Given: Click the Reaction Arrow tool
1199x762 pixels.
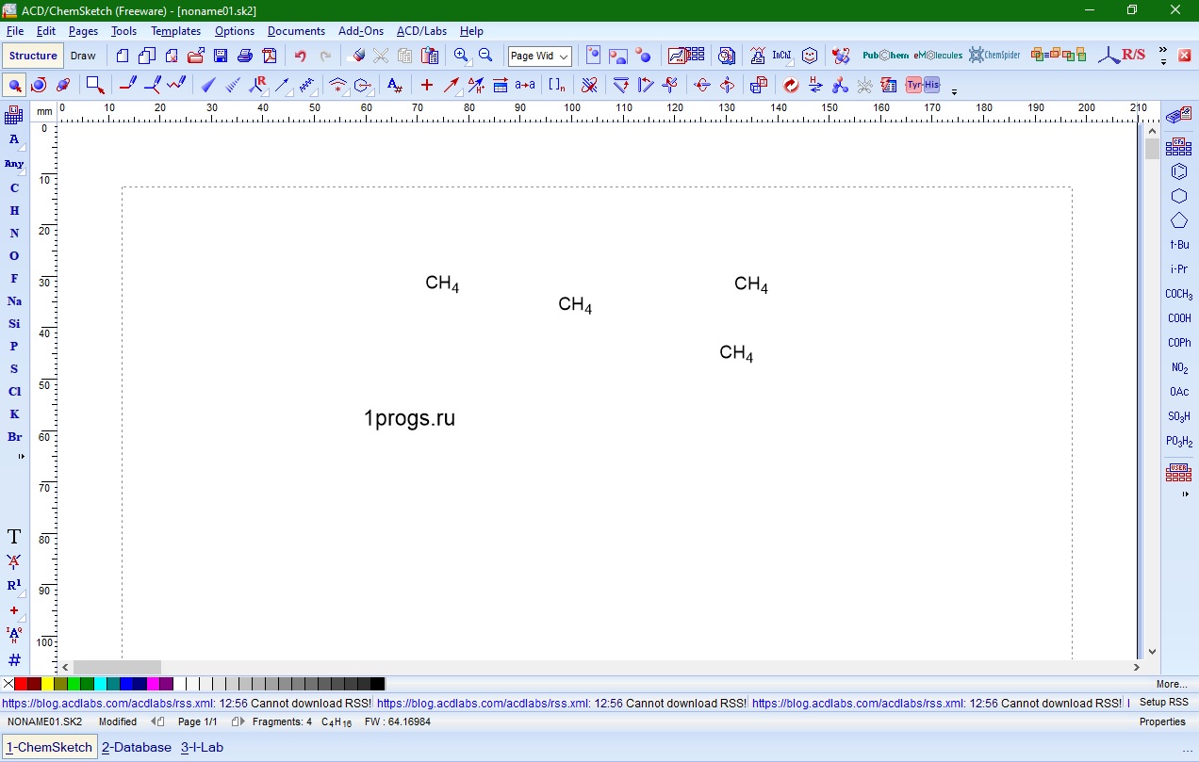Looking at the screenshot, I should point(452,86).
